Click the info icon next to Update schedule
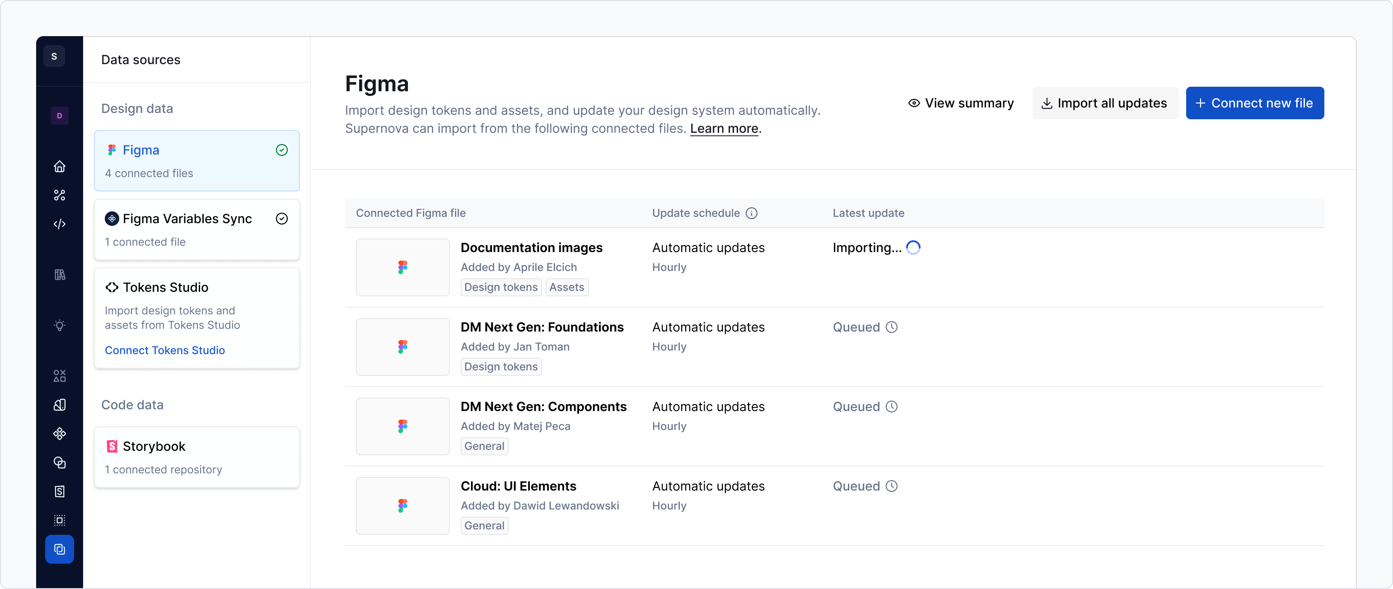Image resolution: width=1393 pixels, height=589 pixels. [752, 213]
